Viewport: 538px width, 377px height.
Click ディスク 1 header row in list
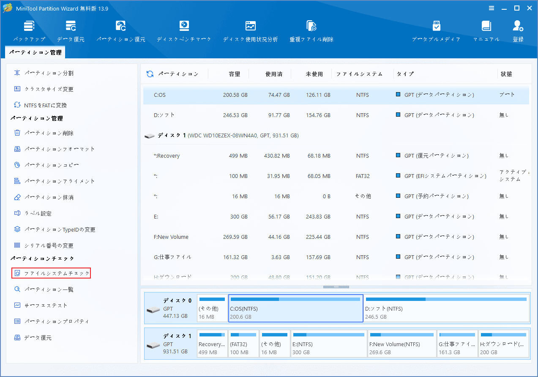pos(336,136)
